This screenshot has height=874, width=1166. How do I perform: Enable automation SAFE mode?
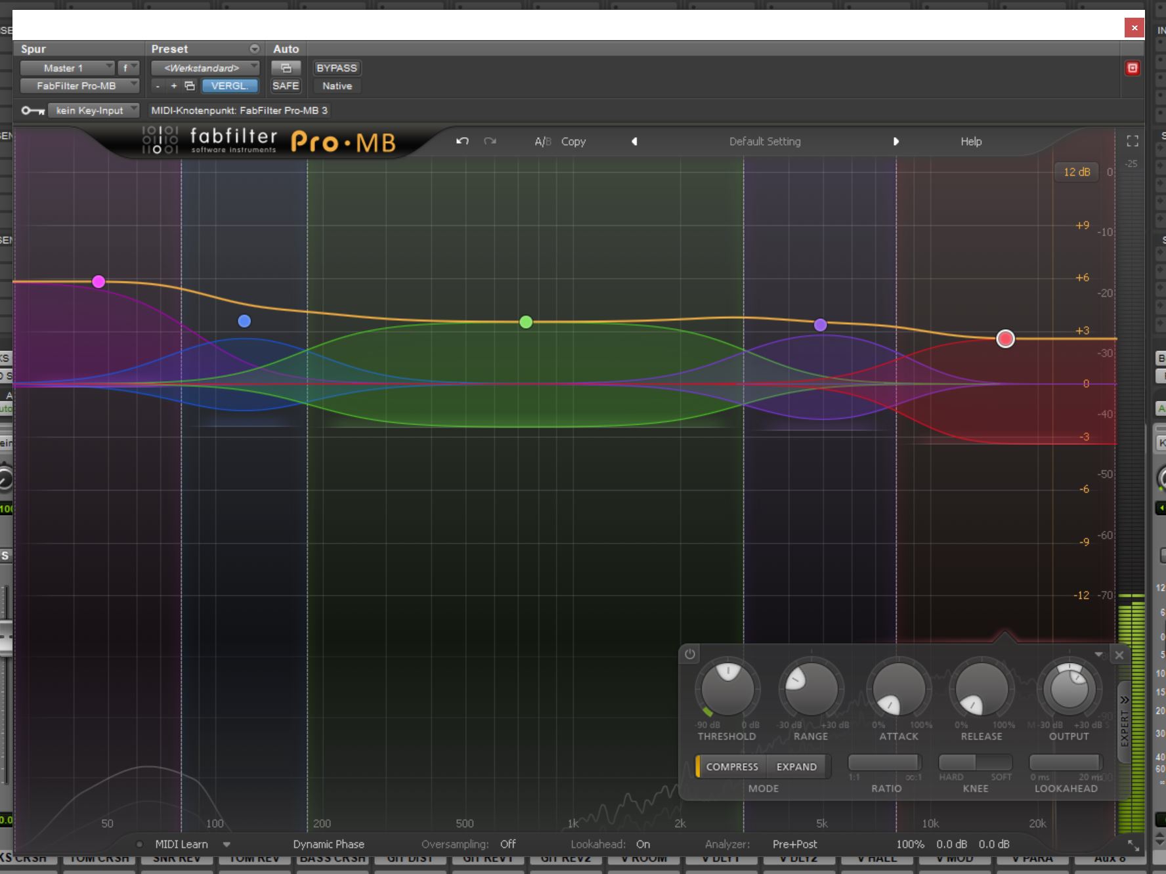point(286,86)
